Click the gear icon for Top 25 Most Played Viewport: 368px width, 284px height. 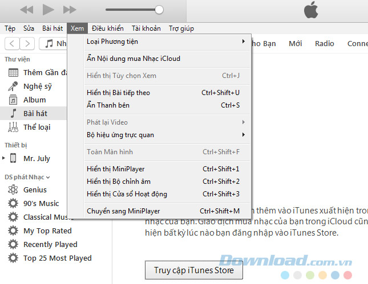pos(13,258)
